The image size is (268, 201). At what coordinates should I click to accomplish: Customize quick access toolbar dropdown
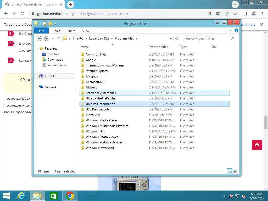click(55, 24)
